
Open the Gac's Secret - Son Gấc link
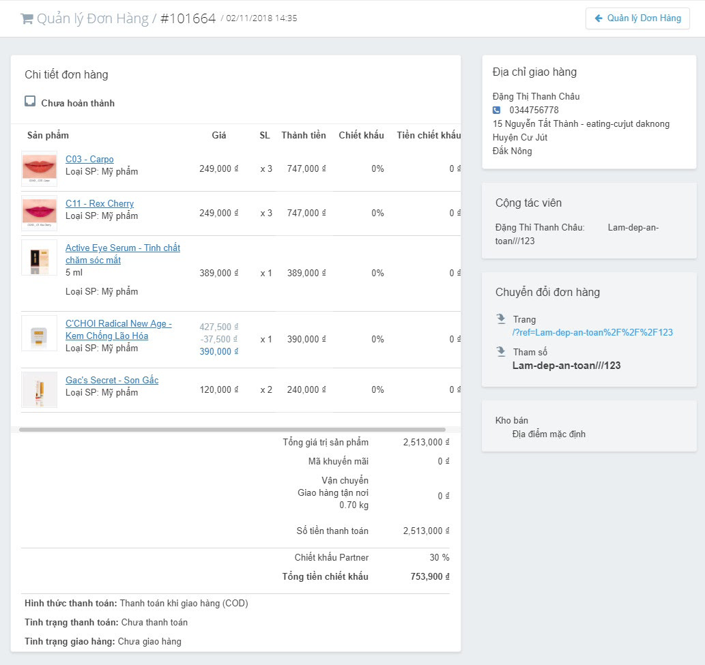point(112,381)
